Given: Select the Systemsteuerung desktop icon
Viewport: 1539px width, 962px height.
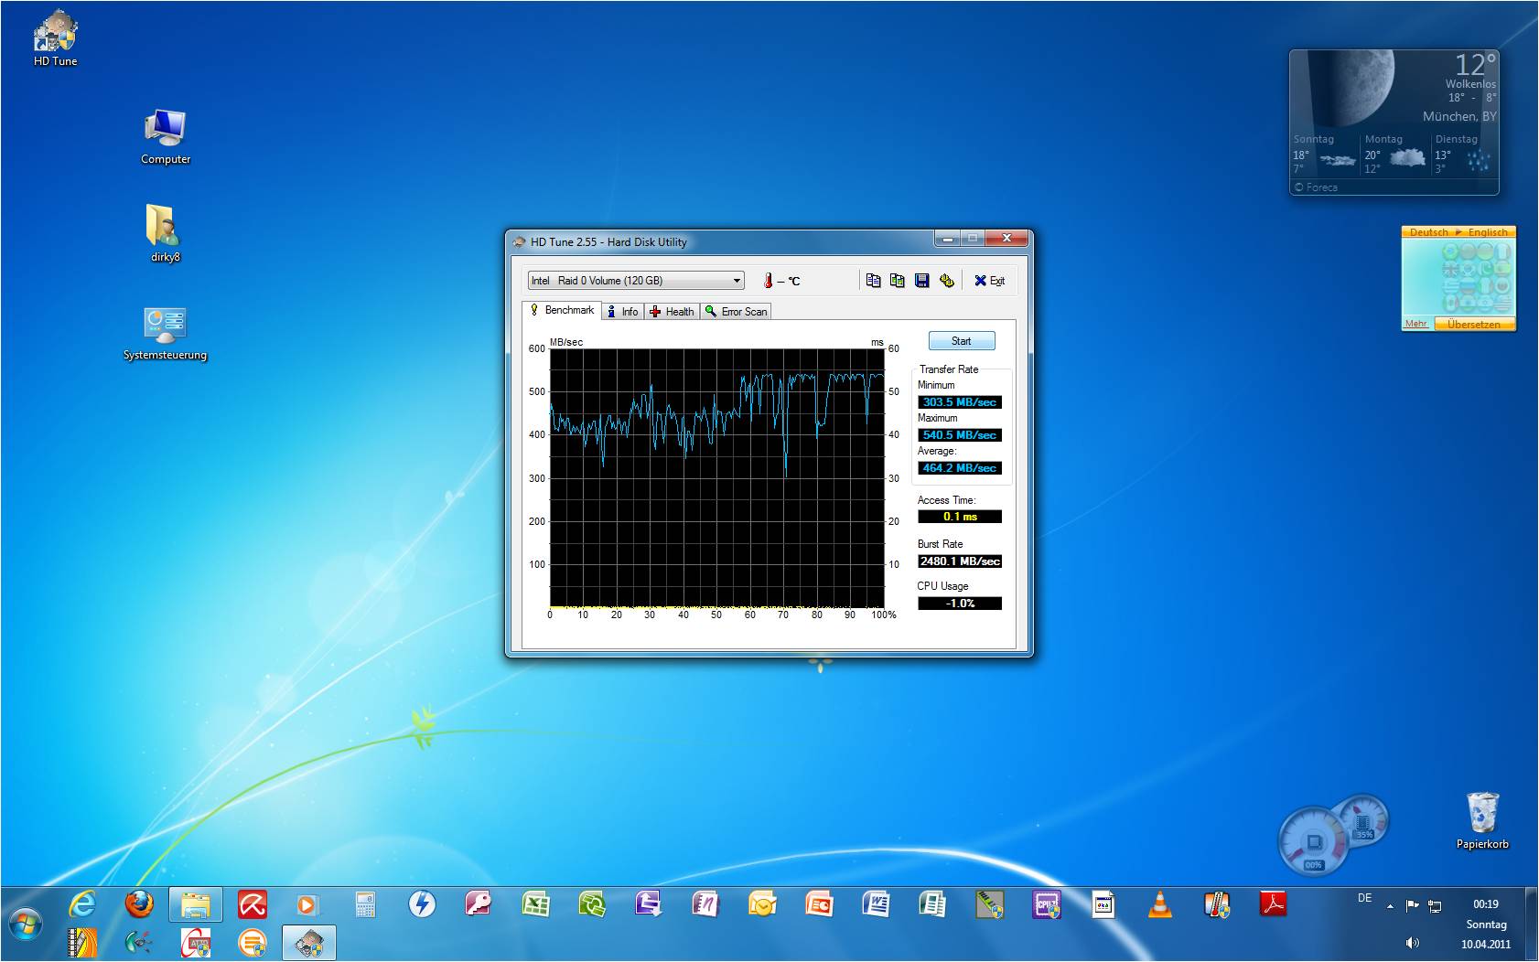Looking at the screenshot, I should coord(166,334).
